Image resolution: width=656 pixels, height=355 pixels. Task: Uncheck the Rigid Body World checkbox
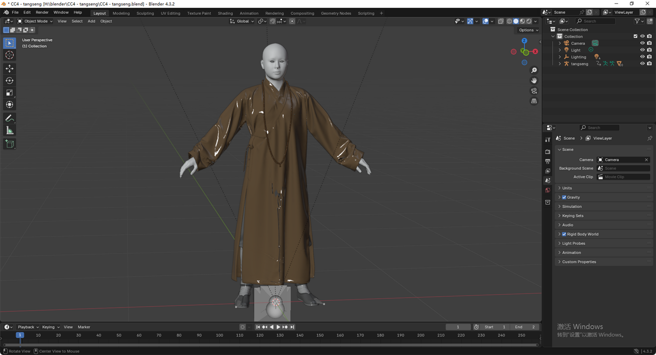coord(564,234)
